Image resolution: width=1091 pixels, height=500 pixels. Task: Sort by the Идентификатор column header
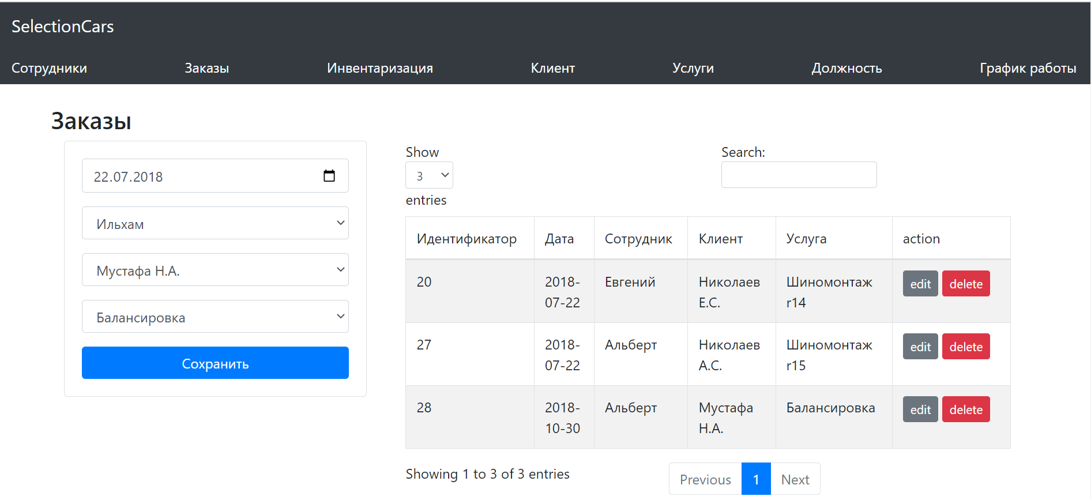tap(470, 238)
